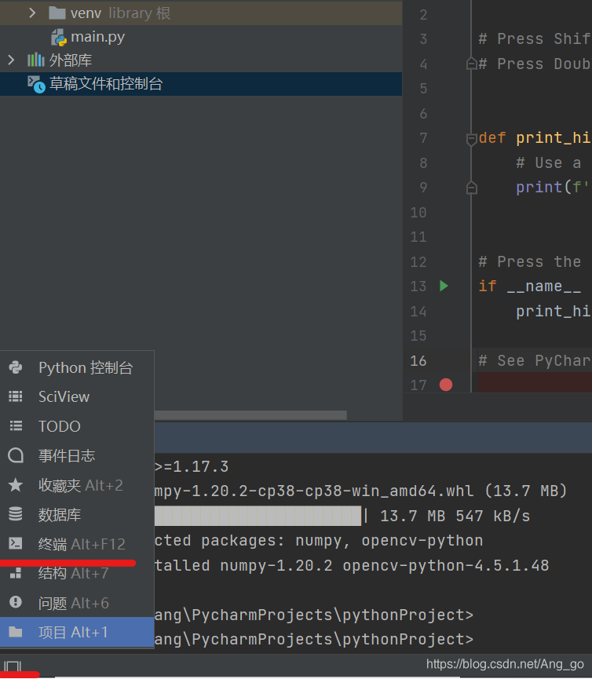Click 'talled numpy-1.20.2 opencv-python-4.5.1.48' terminal text

pos(352,565)
